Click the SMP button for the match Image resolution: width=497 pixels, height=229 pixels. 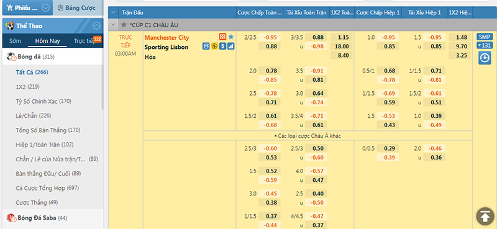pos(485,37)
